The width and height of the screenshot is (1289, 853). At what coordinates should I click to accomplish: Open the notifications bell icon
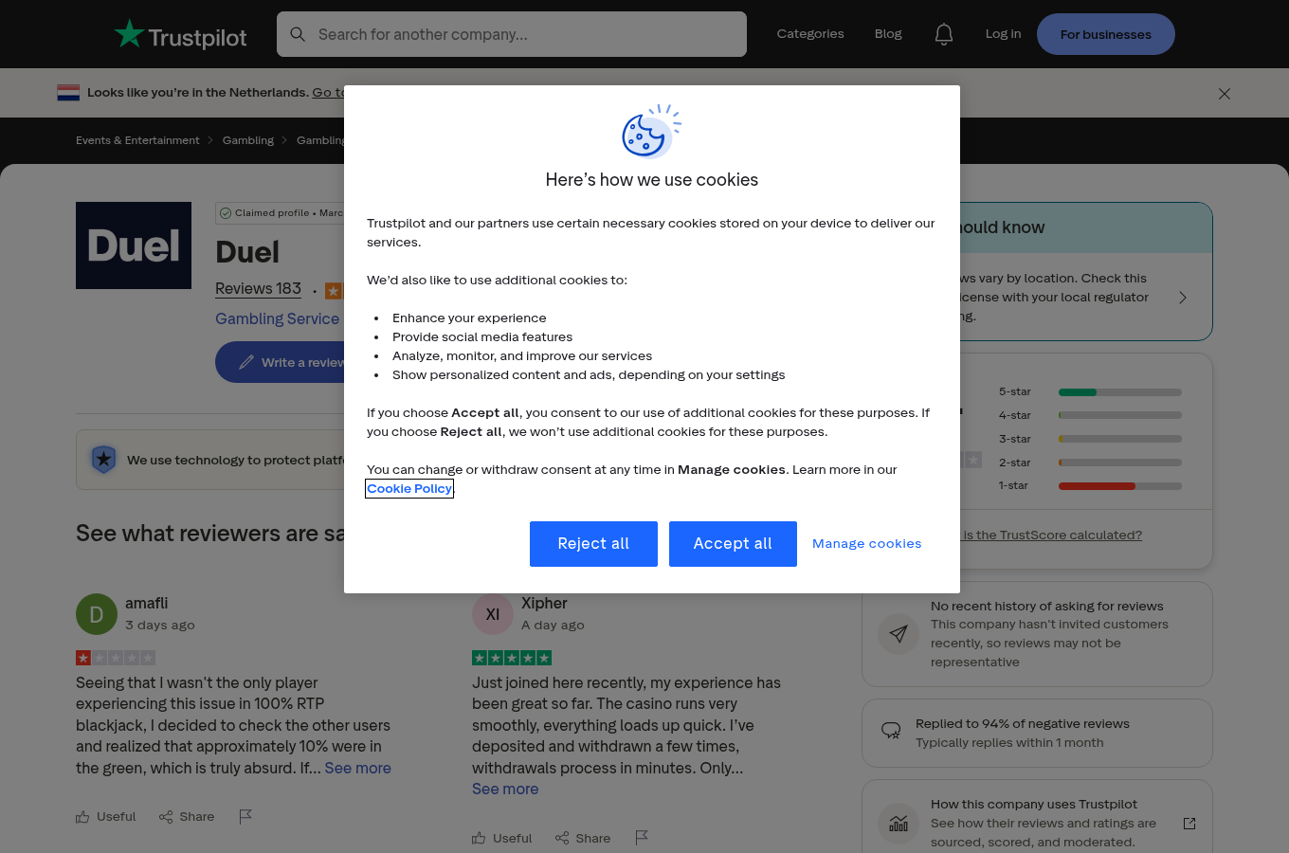pos(943,34)
